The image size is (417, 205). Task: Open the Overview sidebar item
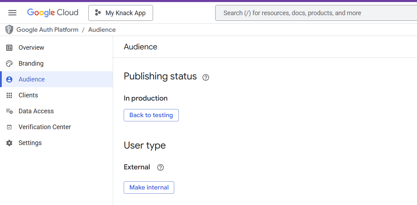point(57,48)
